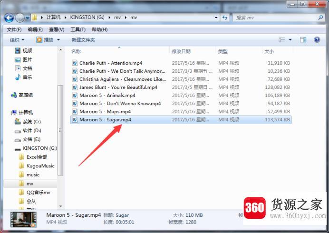Go back with the blue Back arrow
The width and height of the screenshot is (329, 233).
(x=9, y=18)
